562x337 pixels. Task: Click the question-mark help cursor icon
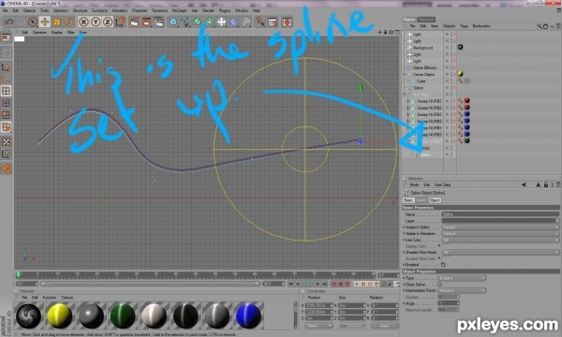[x=260, y=22]
